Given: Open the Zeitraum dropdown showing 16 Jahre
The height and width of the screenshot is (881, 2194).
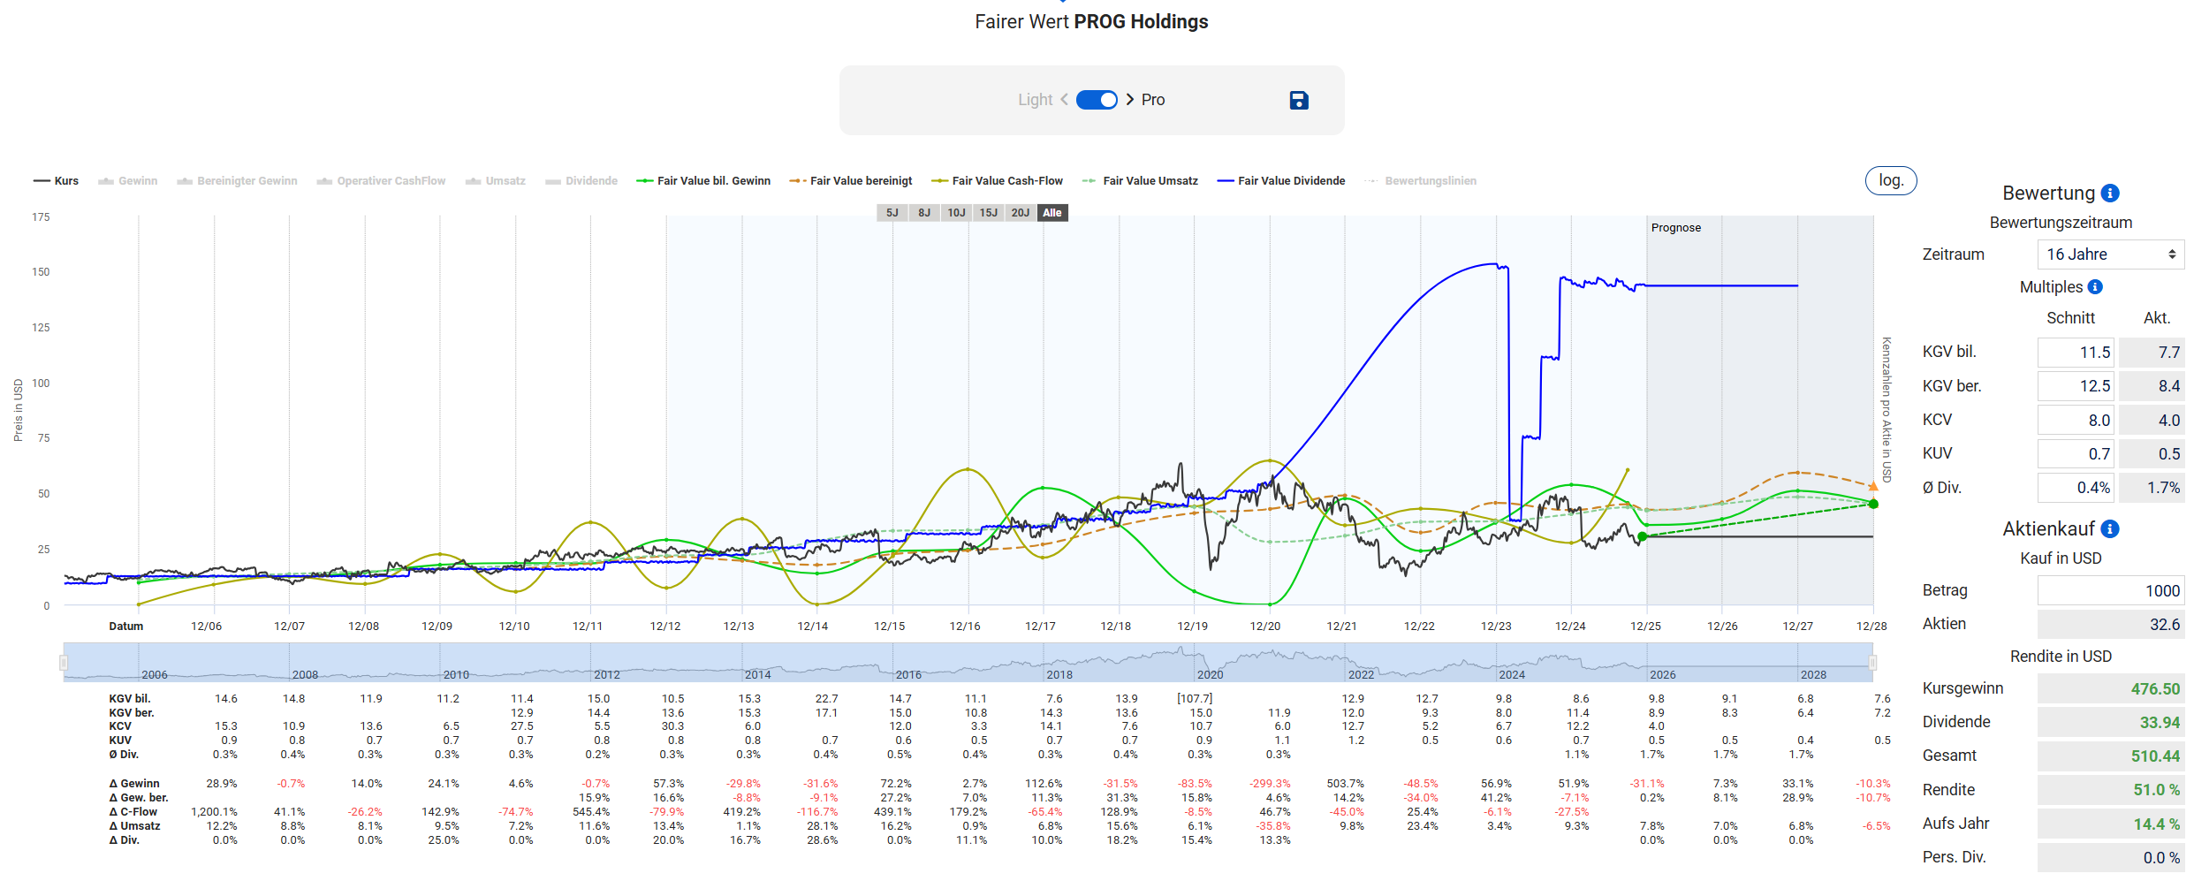Looking at the screenshot, I should pyautogui.click(x=2110, y=254).
